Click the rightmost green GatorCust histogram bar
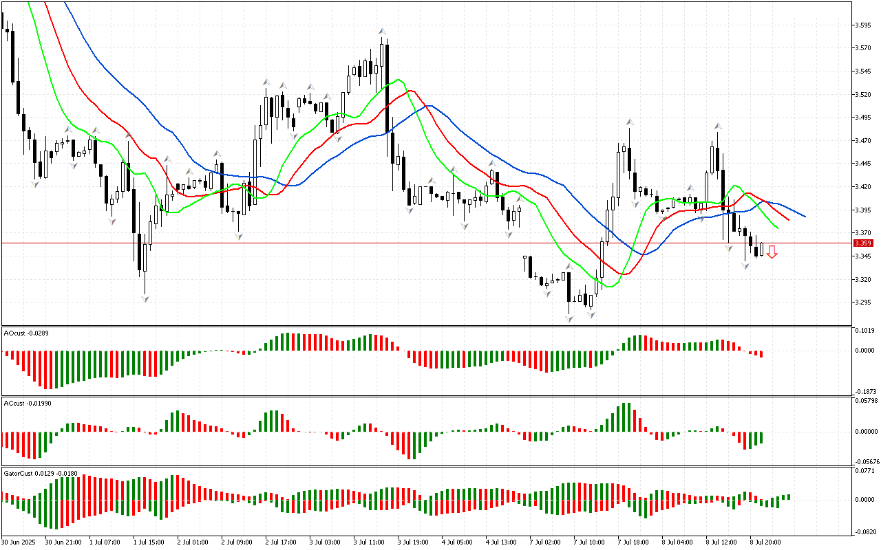This screenshot has height=550, width=881. pyautogui.click(x=788, y=496)
